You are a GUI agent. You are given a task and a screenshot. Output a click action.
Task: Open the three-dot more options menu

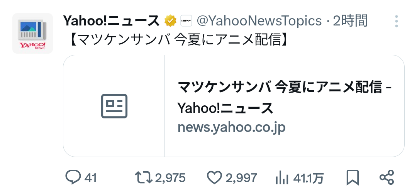click(x=396, y=21)
